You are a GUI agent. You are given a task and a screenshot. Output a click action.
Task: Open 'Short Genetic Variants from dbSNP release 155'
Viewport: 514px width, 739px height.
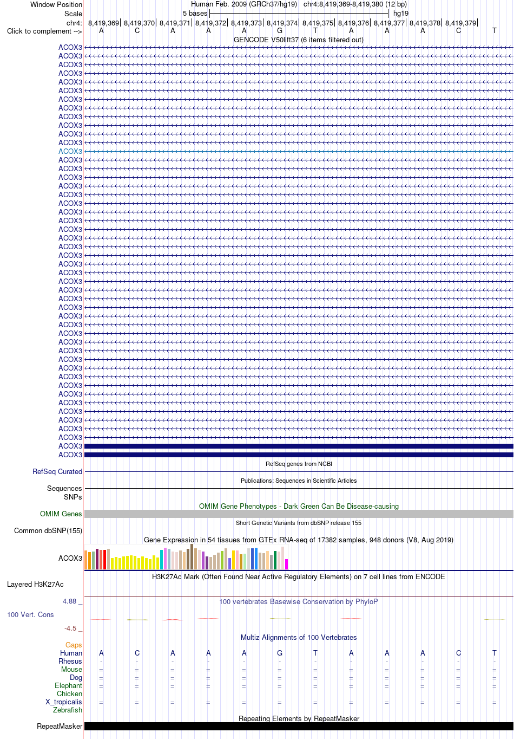[299, 523]
